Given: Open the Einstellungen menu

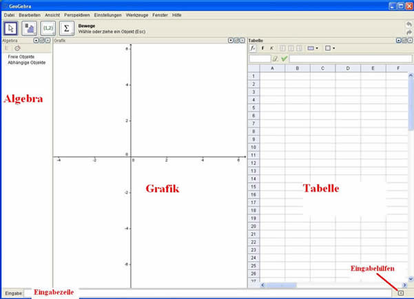Looking at the screenshot, I should coord(107,15).
